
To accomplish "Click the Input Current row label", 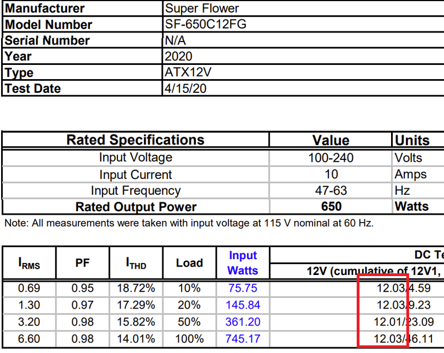I will [135, 175].
